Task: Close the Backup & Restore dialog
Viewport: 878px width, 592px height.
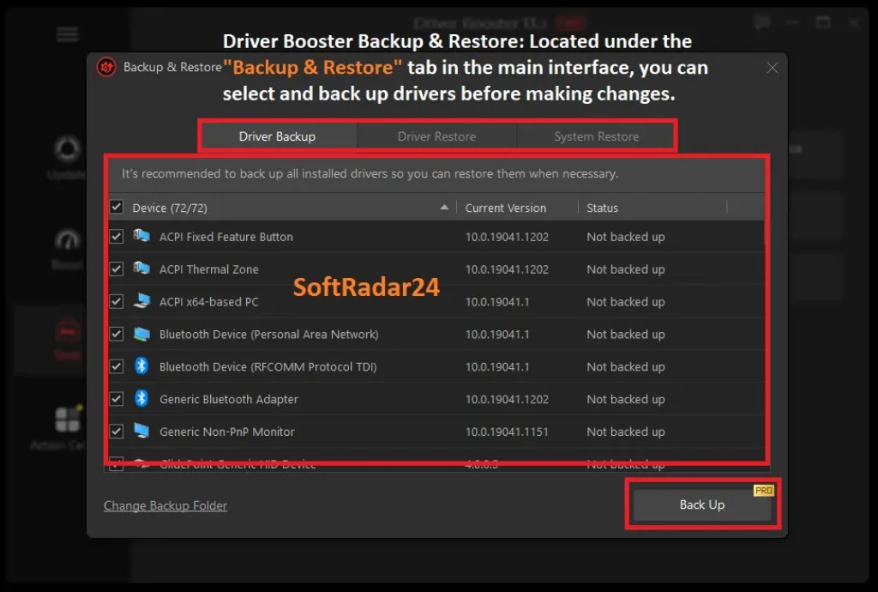Action: point(773,68)
